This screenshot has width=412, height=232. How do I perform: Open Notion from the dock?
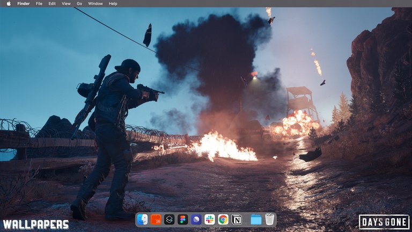tap(237, 219)
